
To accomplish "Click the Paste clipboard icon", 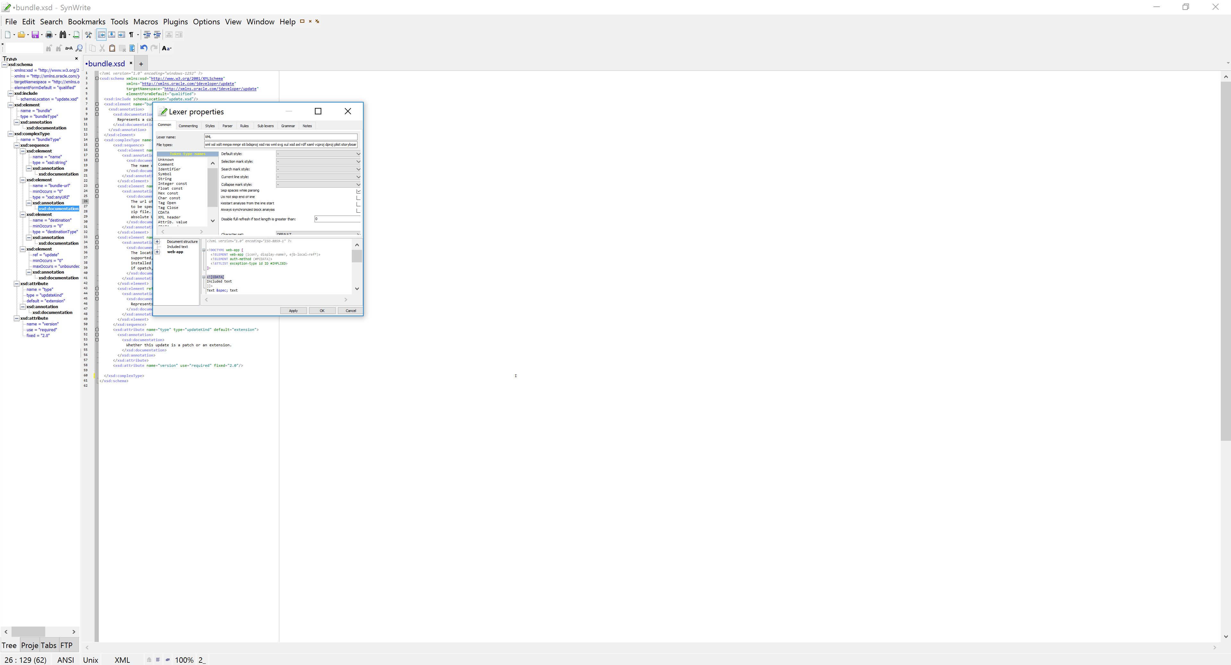I will click(x=112, y=48).
